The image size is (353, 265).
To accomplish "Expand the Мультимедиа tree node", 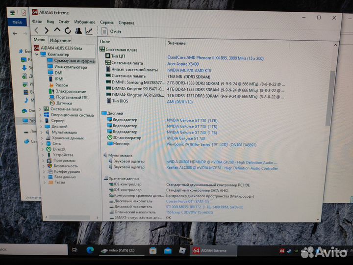I will click(42, 132).
